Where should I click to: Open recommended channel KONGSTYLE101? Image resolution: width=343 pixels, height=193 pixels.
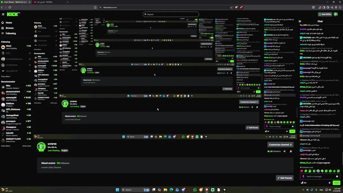(x=16, y=140)
